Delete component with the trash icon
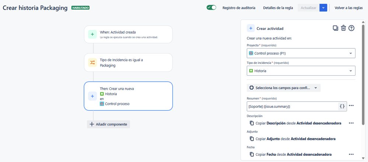 click(x=343, y=28)
